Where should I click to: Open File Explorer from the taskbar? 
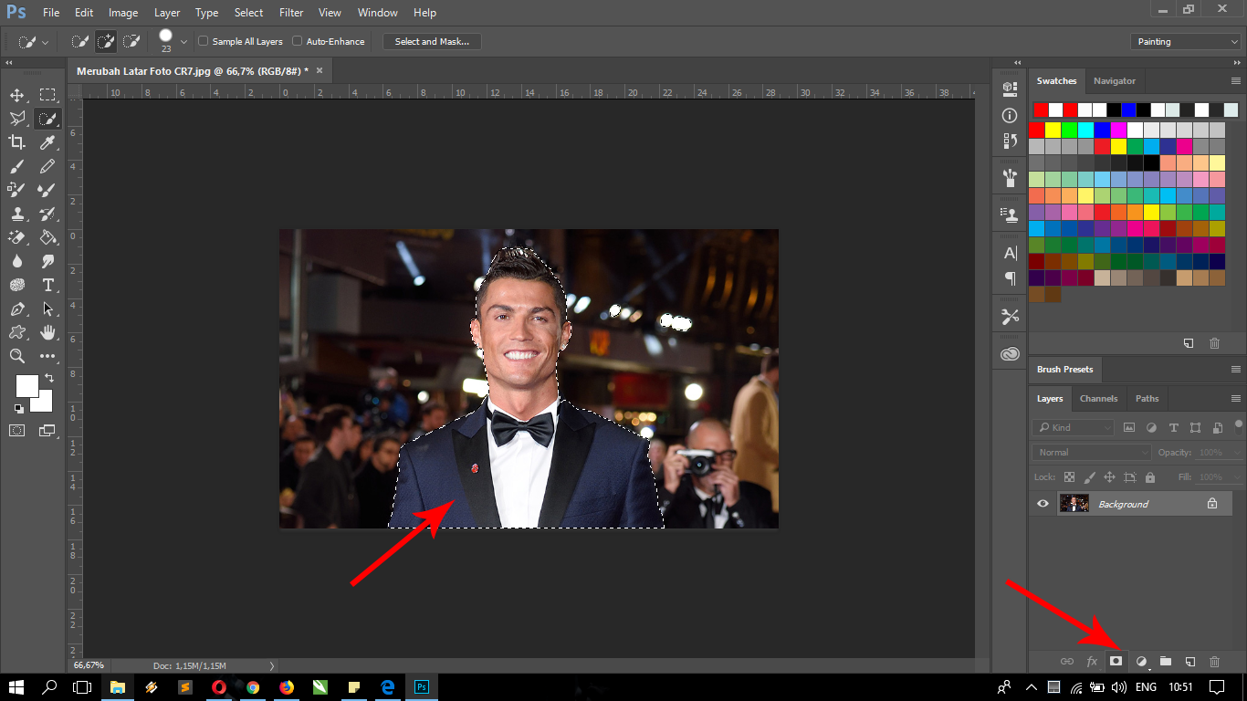pyautogui.click(x=117, y=686)
